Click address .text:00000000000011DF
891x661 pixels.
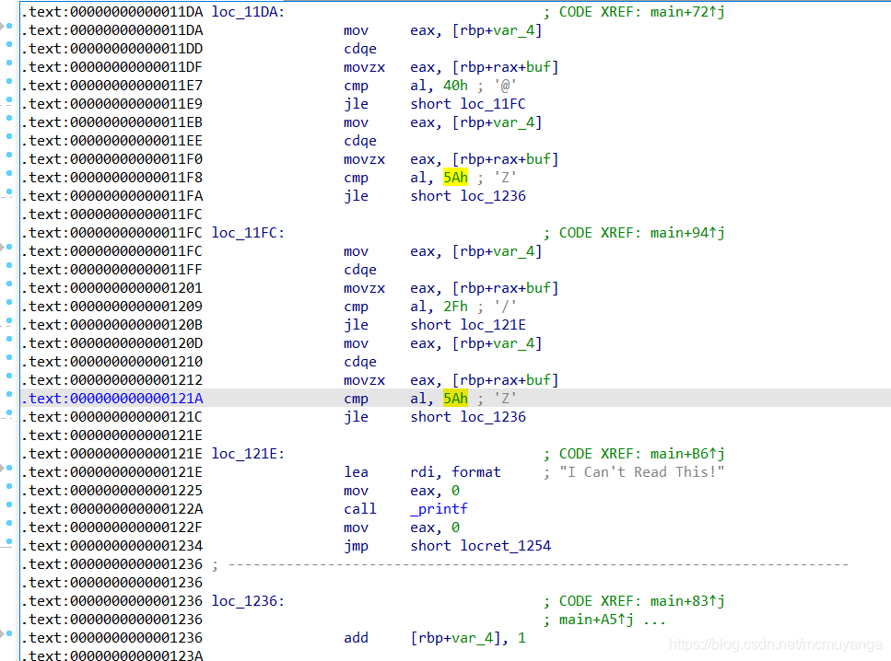(x=112, y=67)
